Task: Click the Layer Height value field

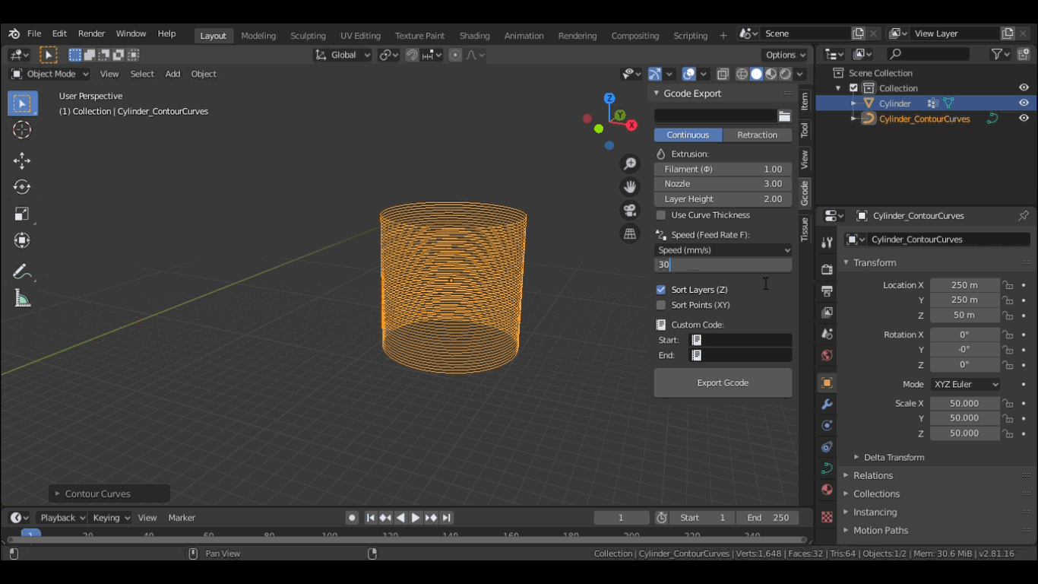Action: 723,199
